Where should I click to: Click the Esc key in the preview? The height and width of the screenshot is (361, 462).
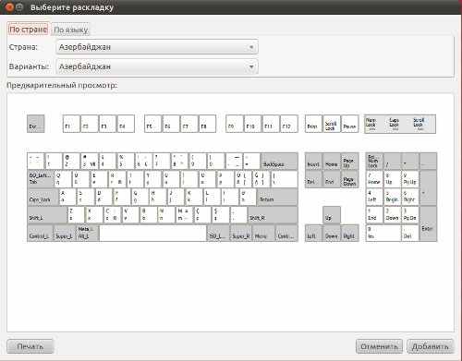tap(36, 124)
